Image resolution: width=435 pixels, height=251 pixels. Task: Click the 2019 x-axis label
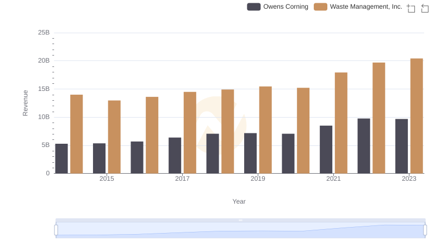point(258,179)
